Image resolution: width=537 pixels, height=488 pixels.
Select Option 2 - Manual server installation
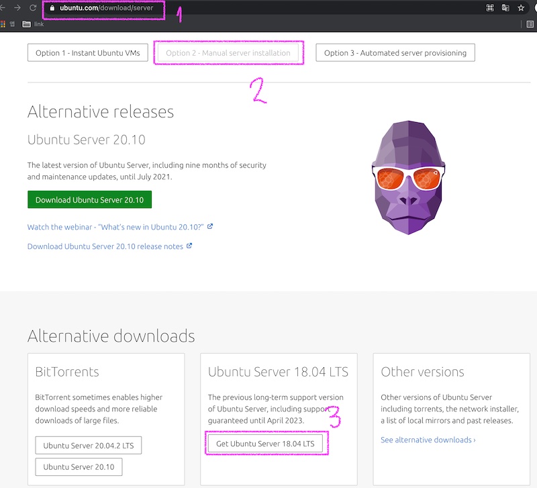228,53
